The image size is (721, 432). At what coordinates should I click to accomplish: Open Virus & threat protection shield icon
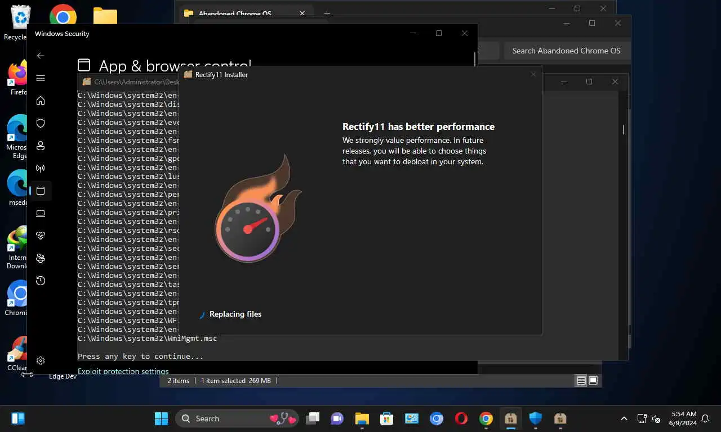(x=40, y=123)
